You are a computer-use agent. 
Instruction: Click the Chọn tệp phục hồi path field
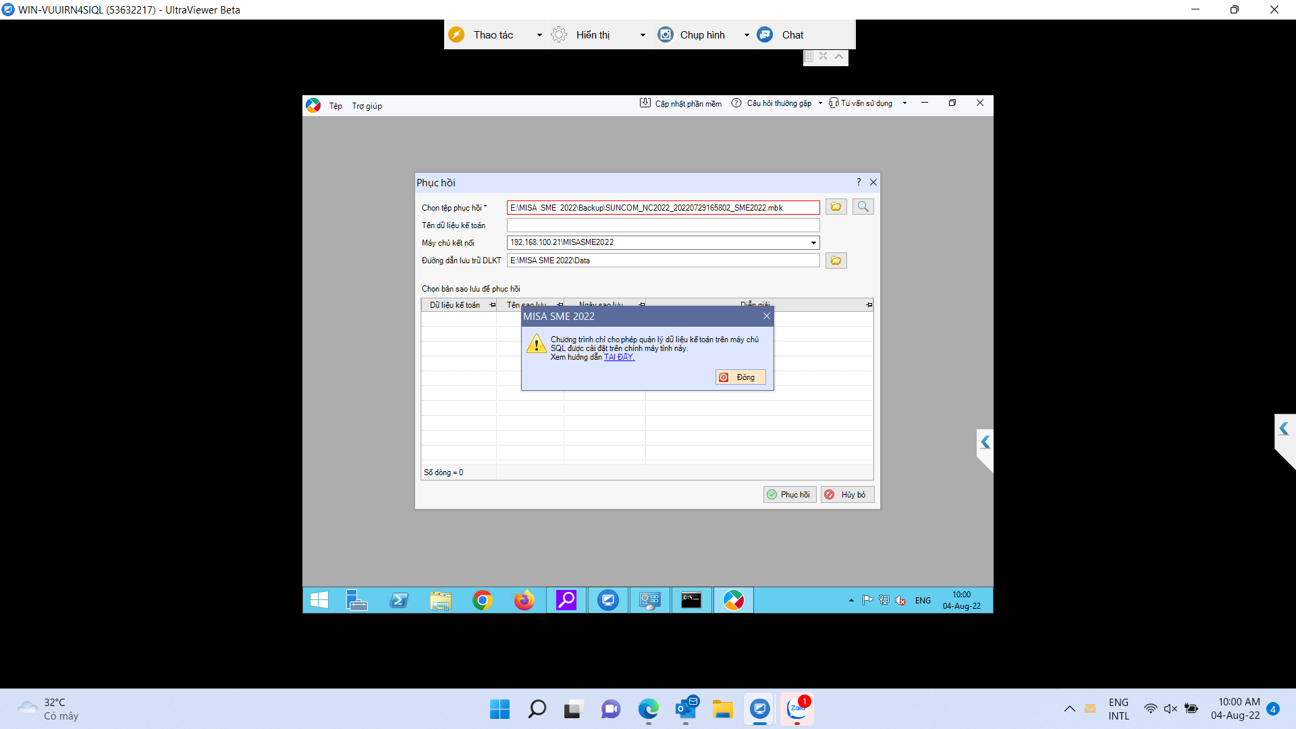(x=663, y=208)
